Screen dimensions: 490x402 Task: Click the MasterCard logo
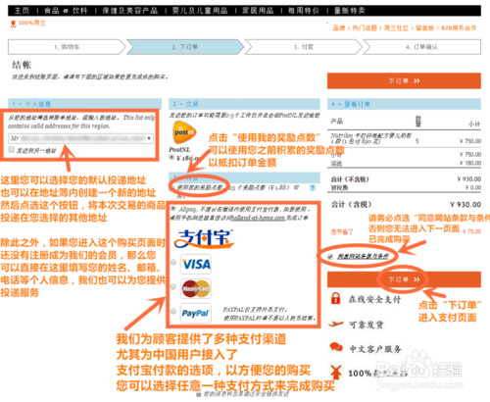click(196, 288)
